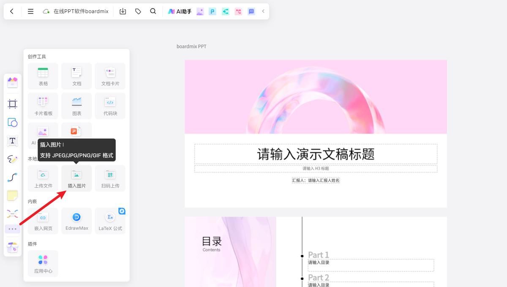This screenshot has width=507, height=287.
Task: Click the Part 1 heading
Action: click(x=318, y=255)
